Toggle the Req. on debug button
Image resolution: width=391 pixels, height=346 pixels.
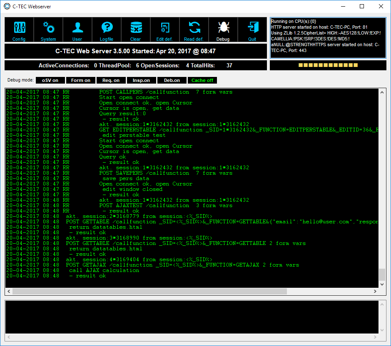(x=111, y=80)
